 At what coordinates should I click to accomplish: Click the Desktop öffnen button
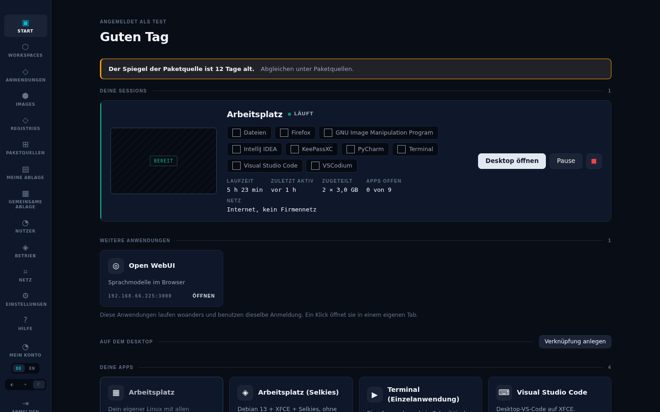point(512,161)
